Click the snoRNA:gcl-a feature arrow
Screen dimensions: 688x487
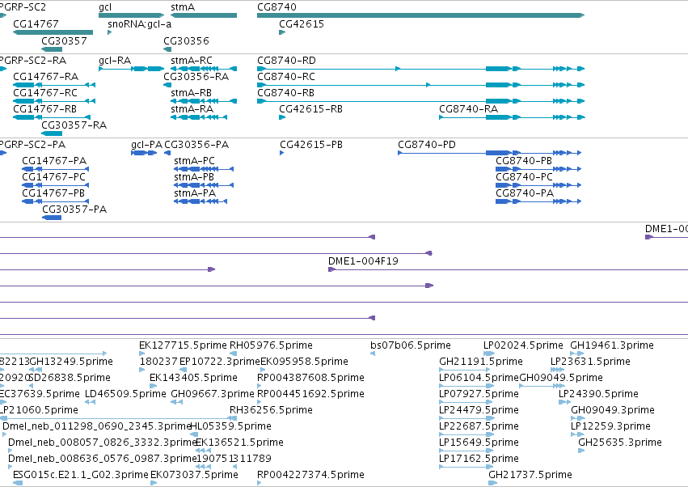(110, 32)
